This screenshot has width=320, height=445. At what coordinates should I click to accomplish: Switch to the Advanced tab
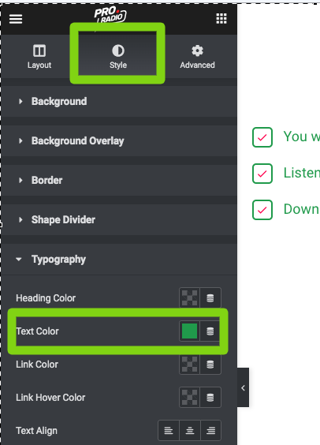[x=197, y=57]
